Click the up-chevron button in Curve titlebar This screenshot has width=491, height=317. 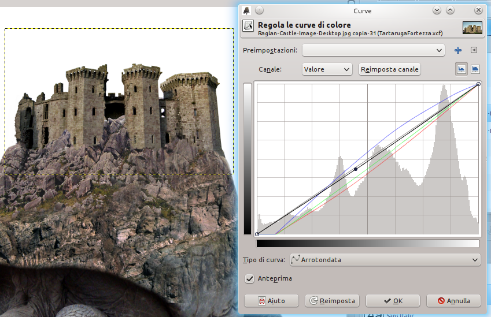[x=450, y=10]
